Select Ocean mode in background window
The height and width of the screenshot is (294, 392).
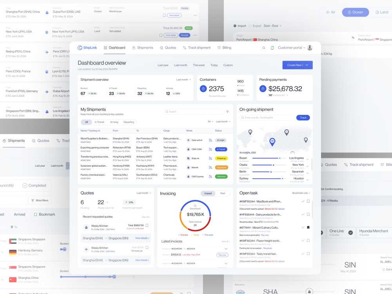click(355, 12)
